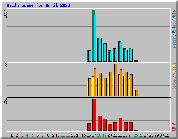This screenshot has height=139, width=178.
Task: Click the x-axis day label 21
Action: pos(115,135)
